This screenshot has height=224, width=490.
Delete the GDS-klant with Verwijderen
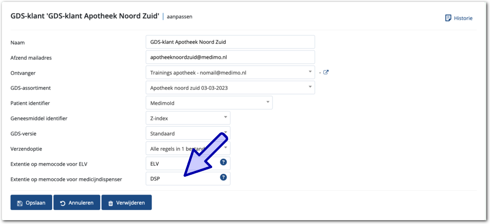126,203
